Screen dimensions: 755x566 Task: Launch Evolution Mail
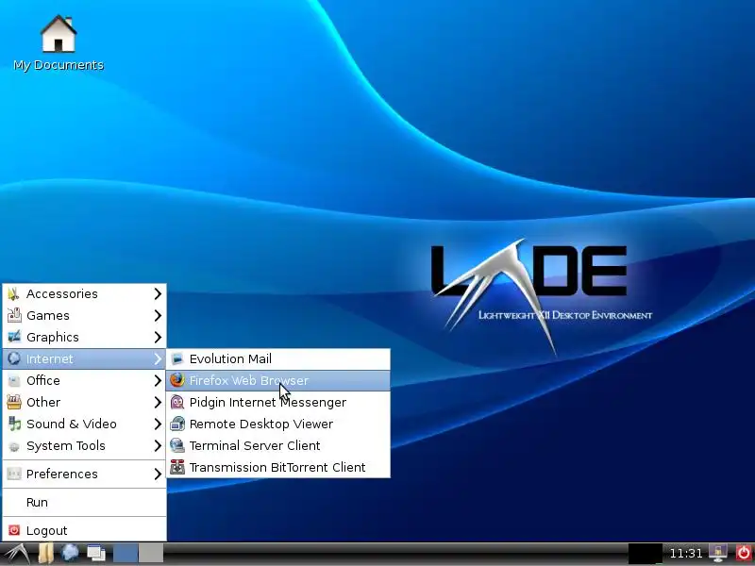click(278, 358)
